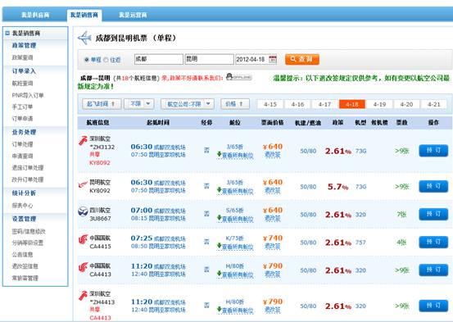The width and height of the screenshot is (453, 322).
Task: Open the 航空公司:不限 airline dropdown
Action: pyautogui.click(x=188, y=104)
